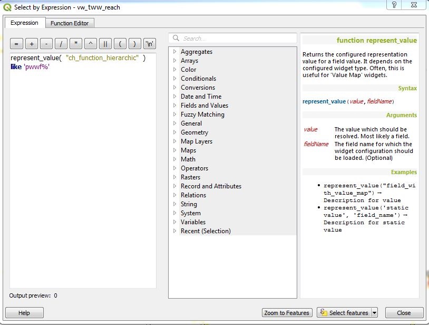
Task: Click the QGIS logo in title bar
Action: tap(7, 7)
